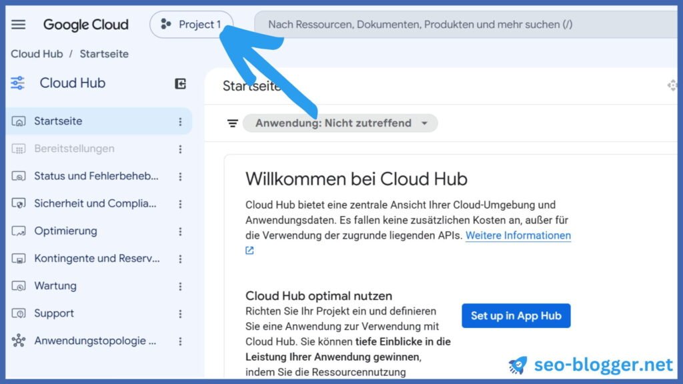683x384 pixels.
Task: Click the Startseite house icon
Action: point(18,121)
